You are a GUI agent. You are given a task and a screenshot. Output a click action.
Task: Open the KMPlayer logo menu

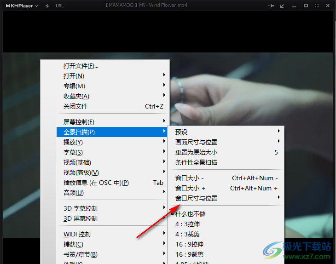click(x=22, y=6)
